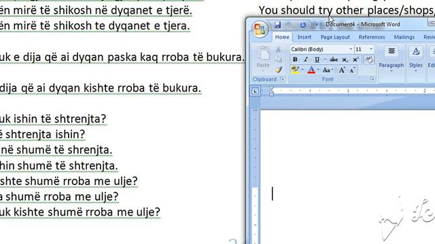
Task: Apply the yellow text highlight color
Action: 295,70
